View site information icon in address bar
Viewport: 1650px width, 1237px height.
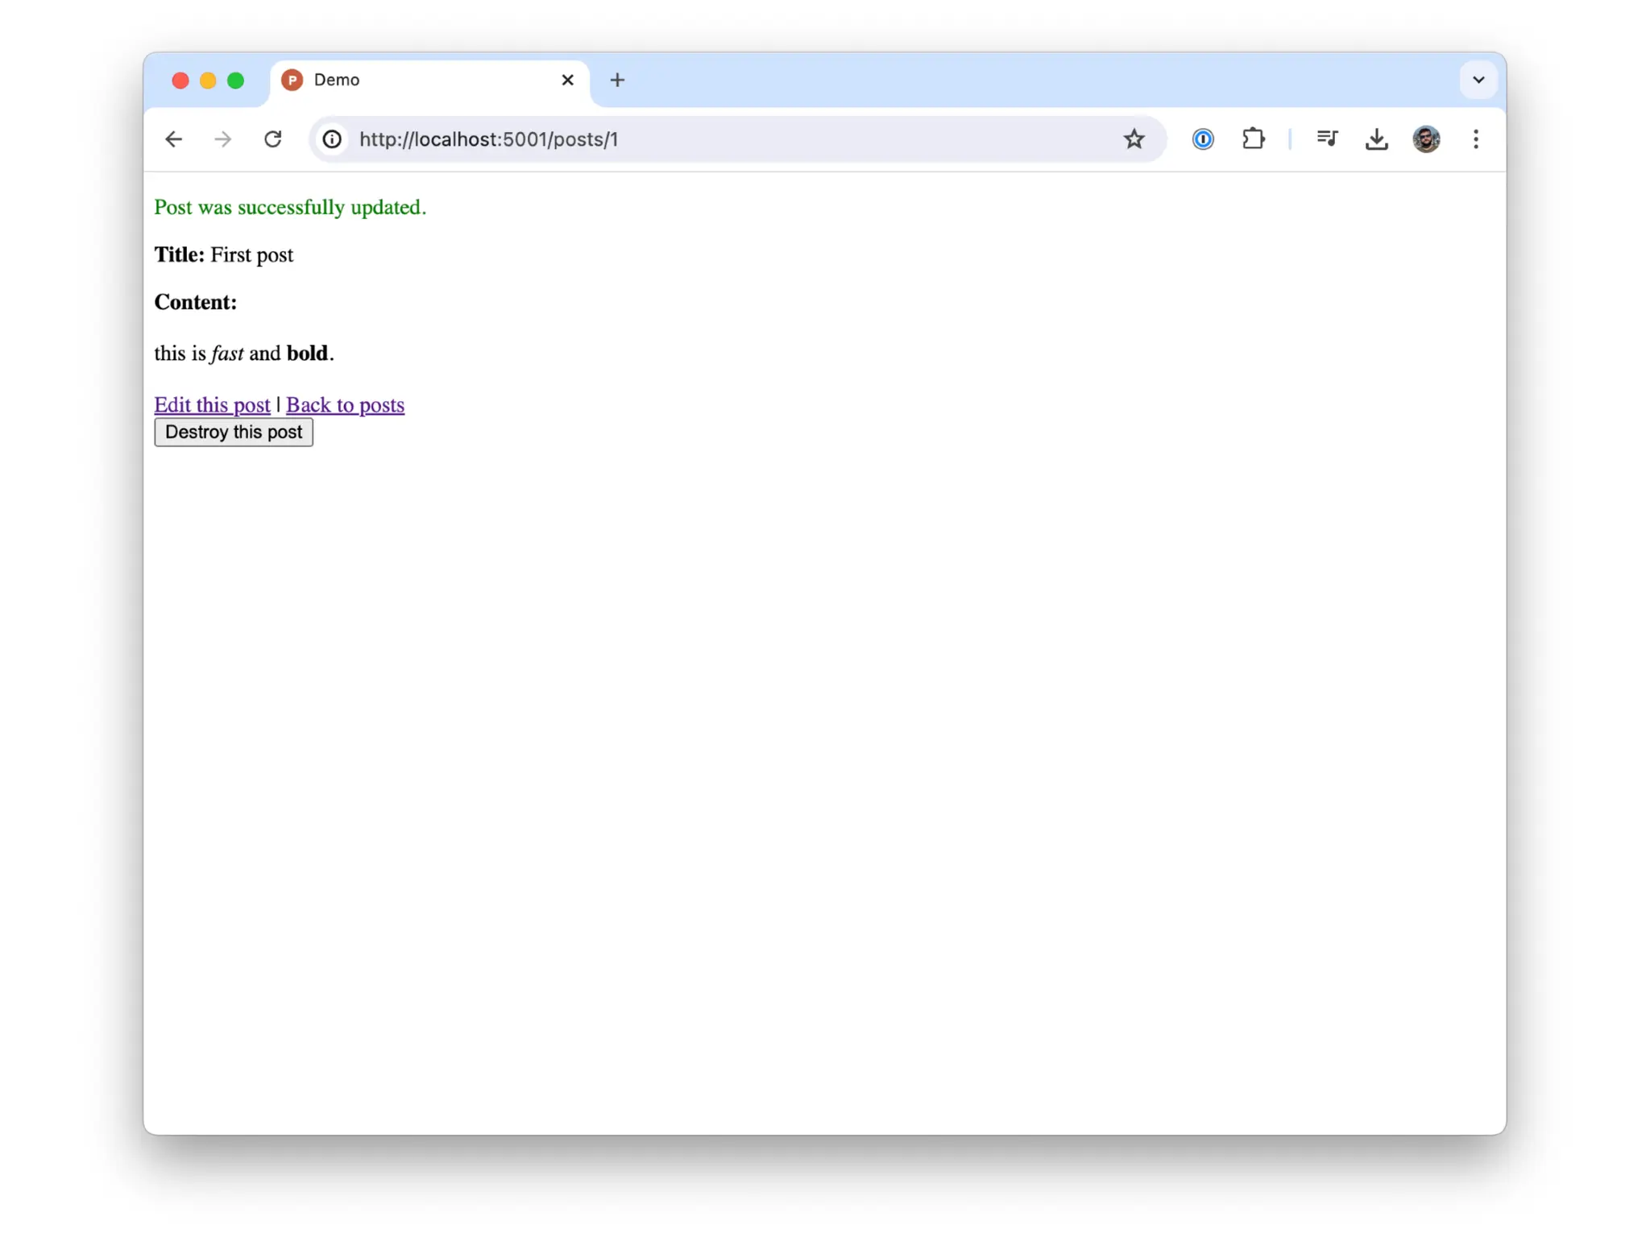point(332,139)
